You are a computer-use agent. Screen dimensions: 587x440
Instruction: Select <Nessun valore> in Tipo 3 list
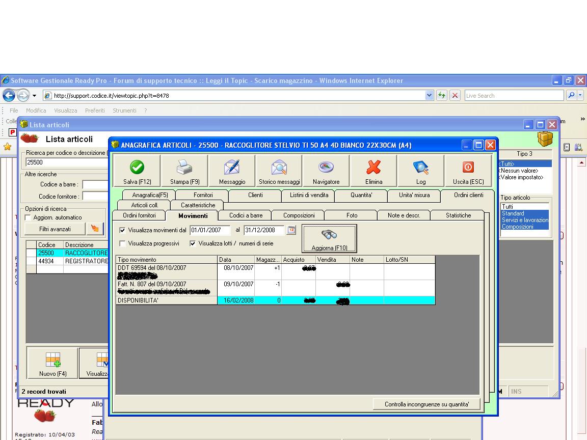(524, 171)
